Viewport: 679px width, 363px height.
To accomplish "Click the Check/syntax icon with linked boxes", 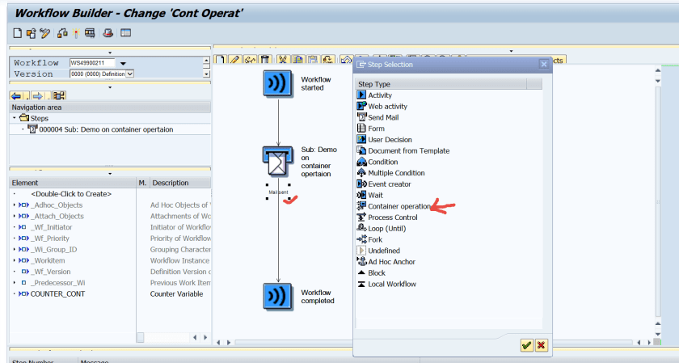I will [x=62, y=33].
